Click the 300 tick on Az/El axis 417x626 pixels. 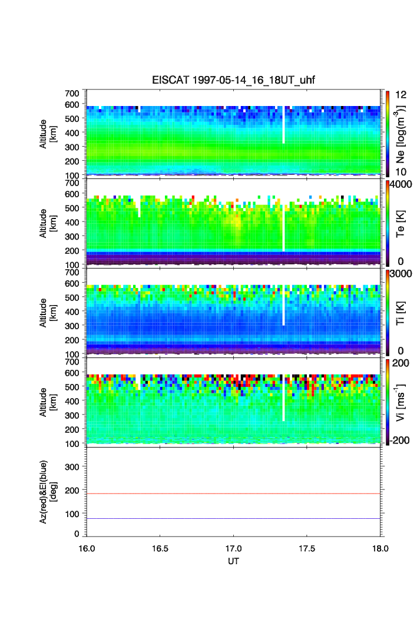72,467
